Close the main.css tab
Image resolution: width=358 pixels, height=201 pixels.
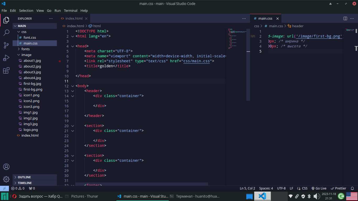(278, 19)
